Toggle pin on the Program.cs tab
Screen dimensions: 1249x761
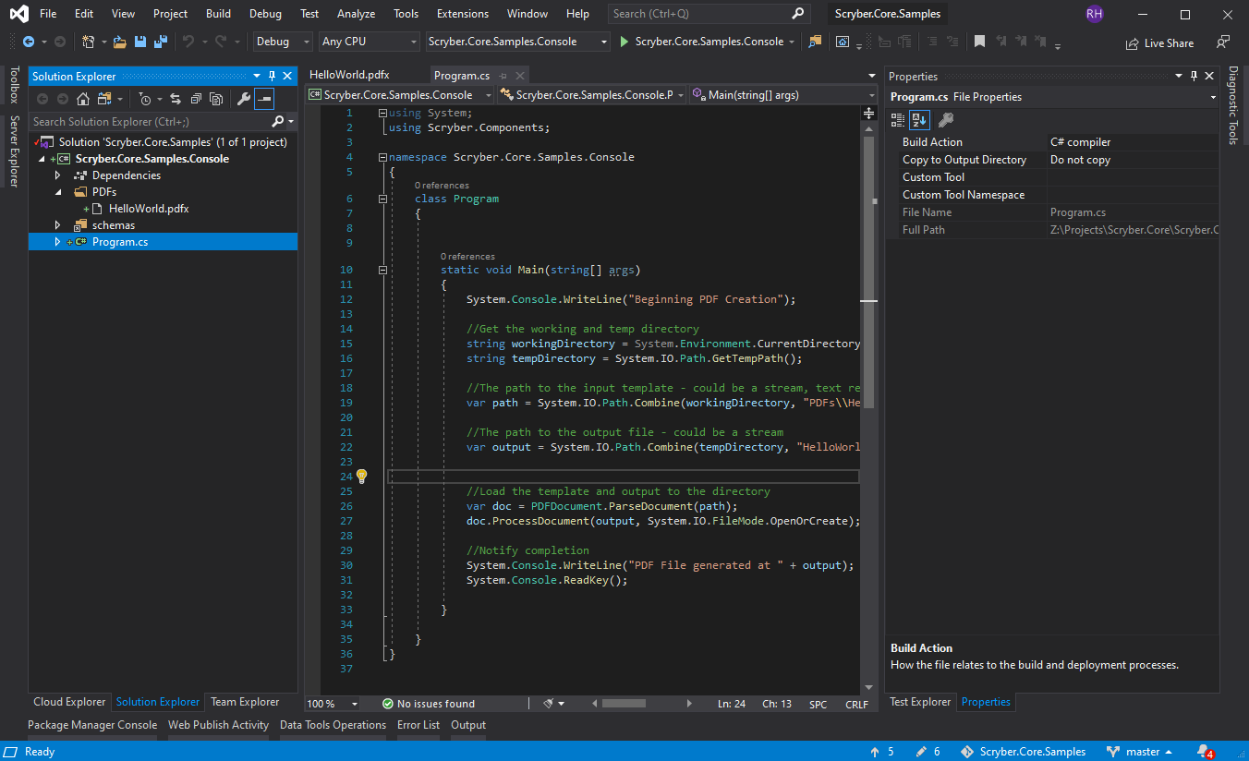point(503,77)
